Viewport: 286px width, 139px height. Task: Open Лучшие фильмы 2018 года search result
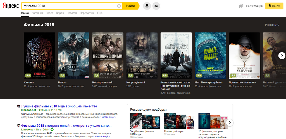click(x=59, y=106)
